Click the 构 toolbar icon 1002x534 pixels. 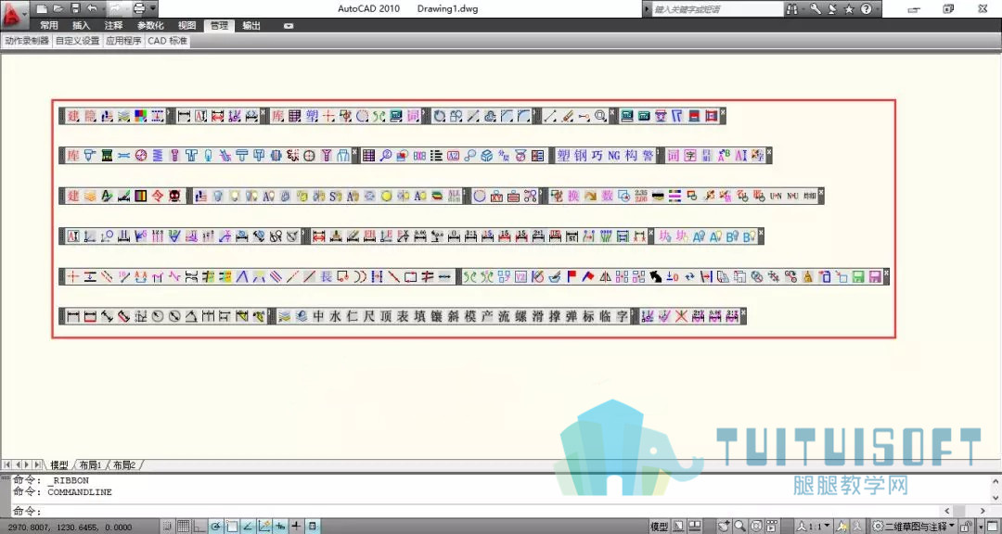[632, 155]
